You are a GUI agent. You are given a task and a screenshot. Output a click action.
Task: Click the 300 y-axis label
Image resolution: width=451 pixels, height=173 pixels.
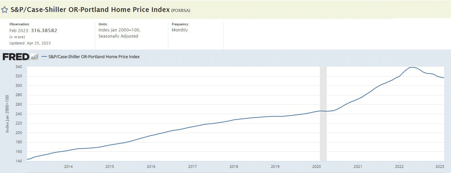click(19, 85)
